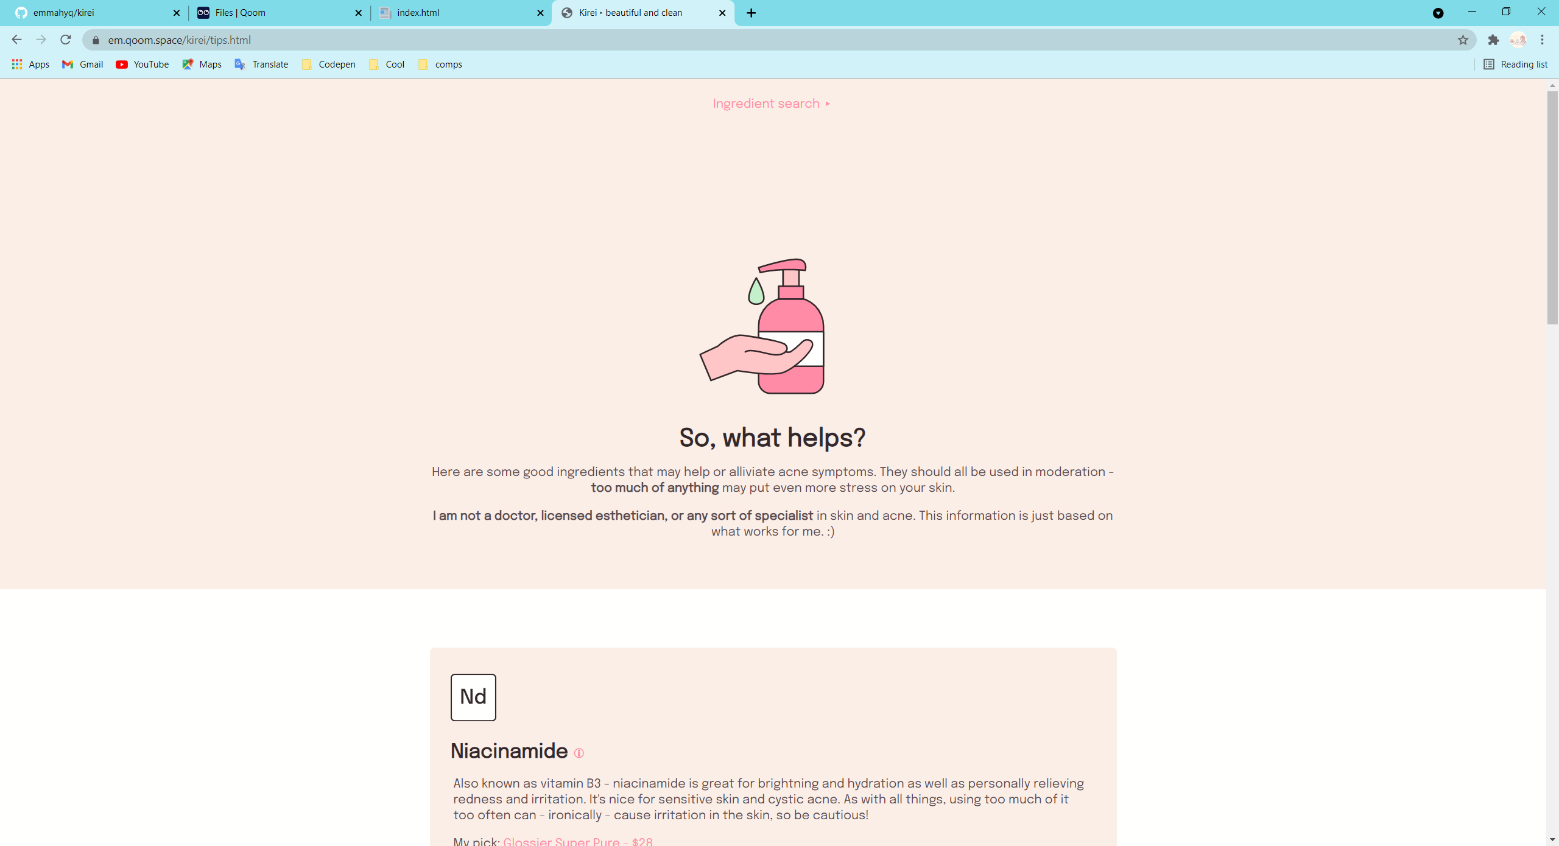This screenshot has width=1559, height=846.
Task: Open the Reading list panel
Action: 1515,65
